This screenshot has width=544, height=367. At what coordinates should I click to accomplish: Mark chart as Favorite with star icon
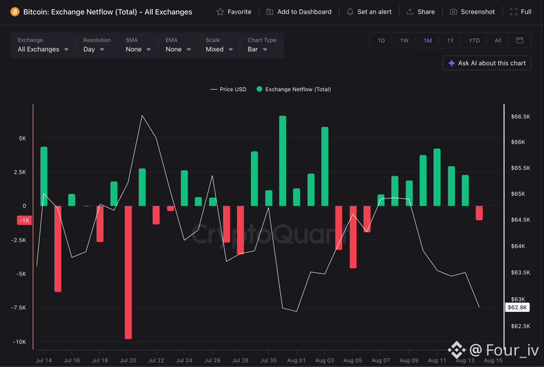[220, 12]
